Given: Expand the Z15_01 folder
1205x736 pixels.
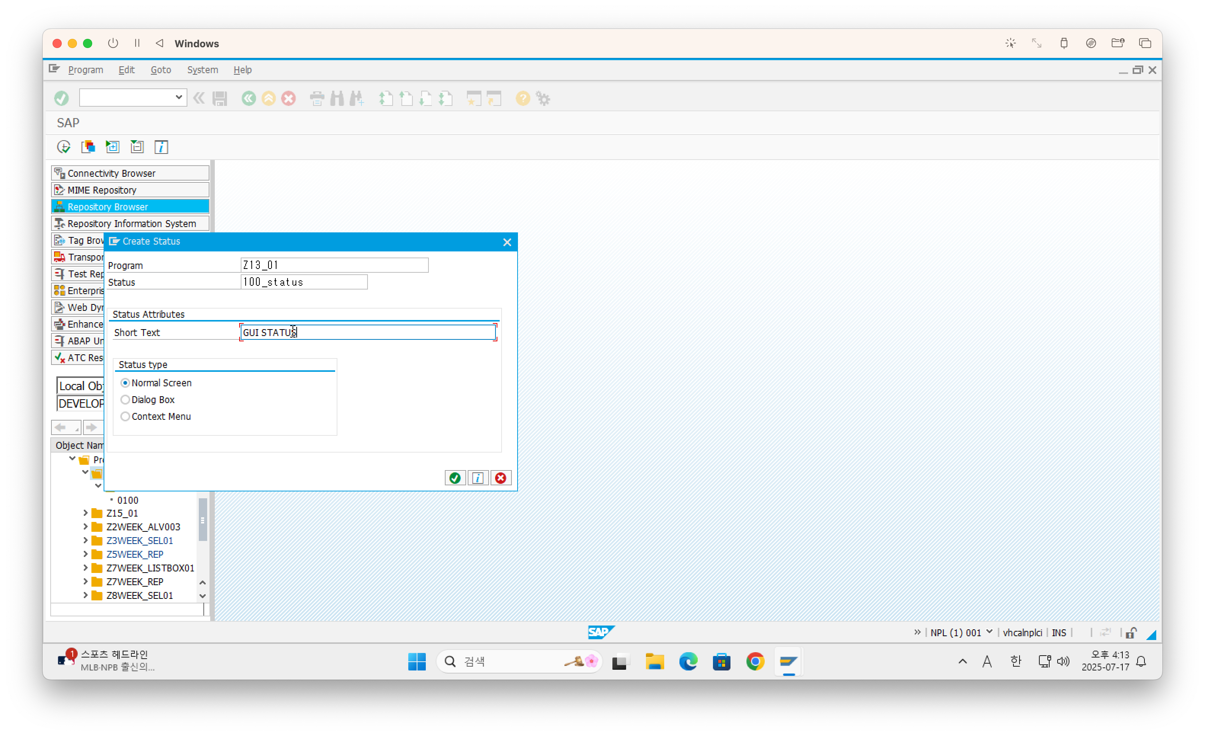Looking at the screenshot, I should click(85, 513).
